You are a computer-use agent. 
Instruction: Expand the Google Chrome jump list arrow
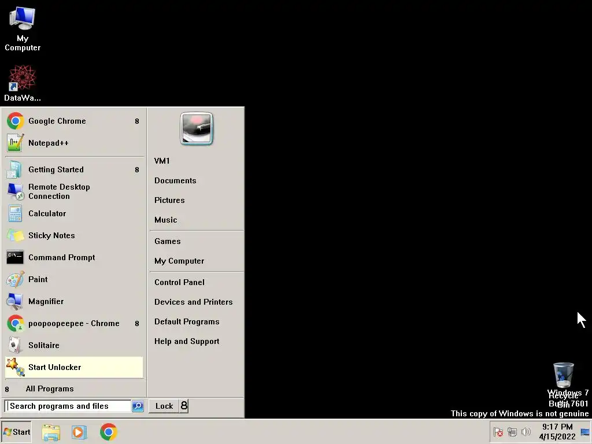point(137,121)
